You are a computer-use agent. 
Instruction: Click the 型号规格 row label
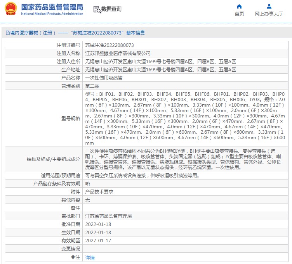tap(71, 118)
